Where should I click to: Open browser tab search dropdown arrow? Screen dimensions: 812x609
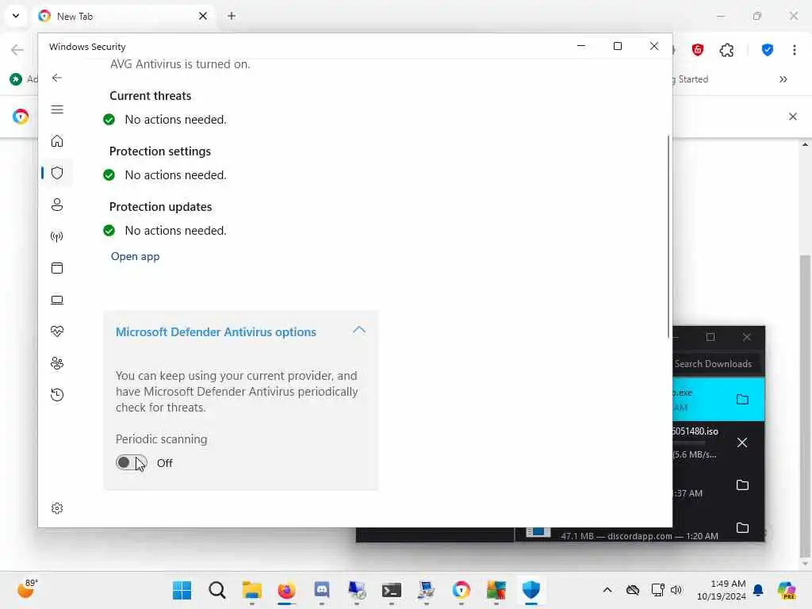tap(16, 16)
